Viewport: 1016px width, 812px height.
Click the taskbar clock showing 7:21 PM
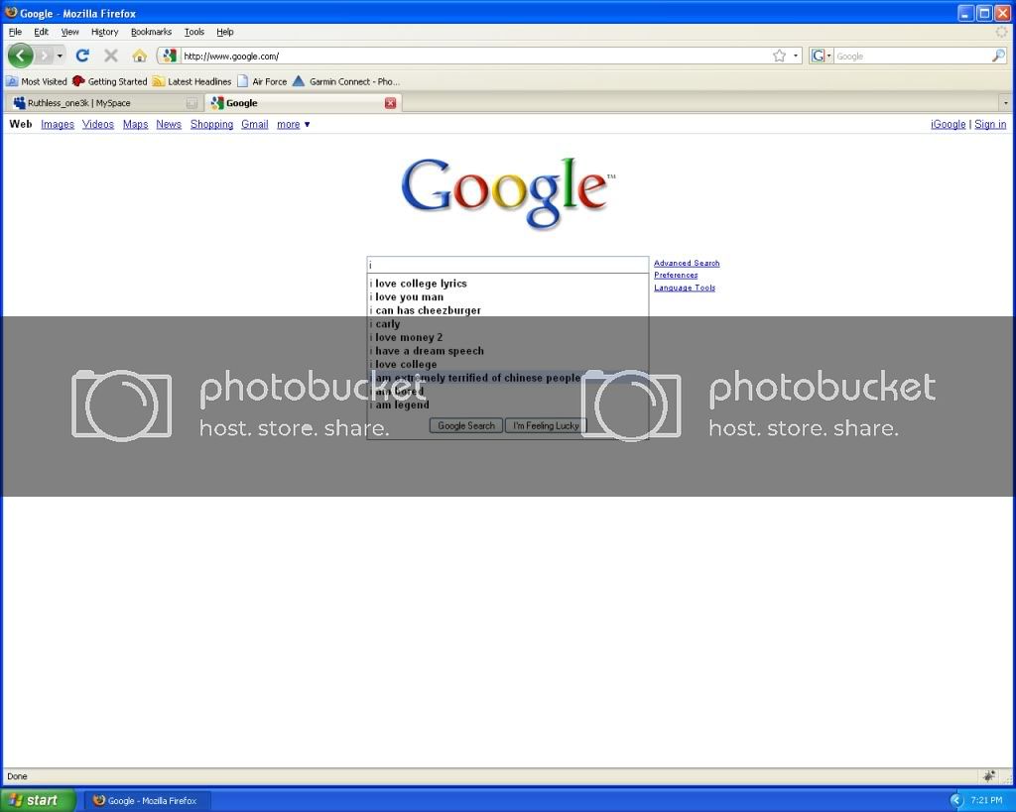(x=986, y=800)
